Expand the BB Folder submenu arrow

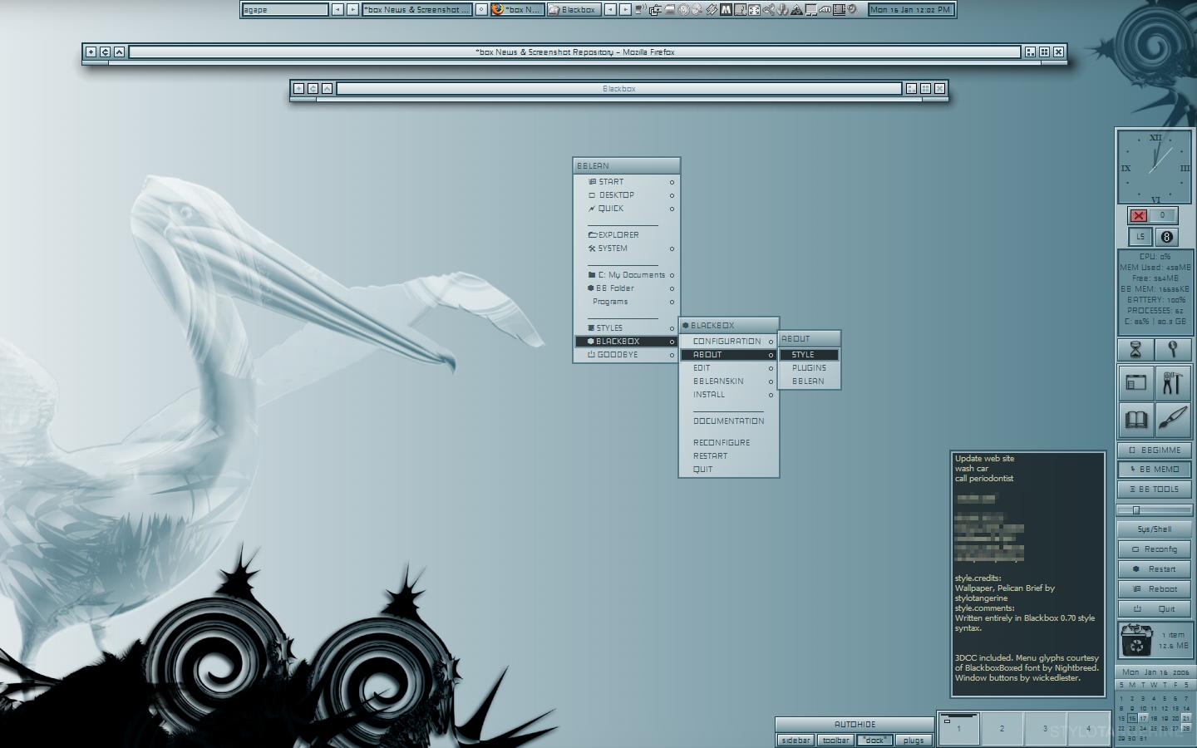(x=672, y=288)
